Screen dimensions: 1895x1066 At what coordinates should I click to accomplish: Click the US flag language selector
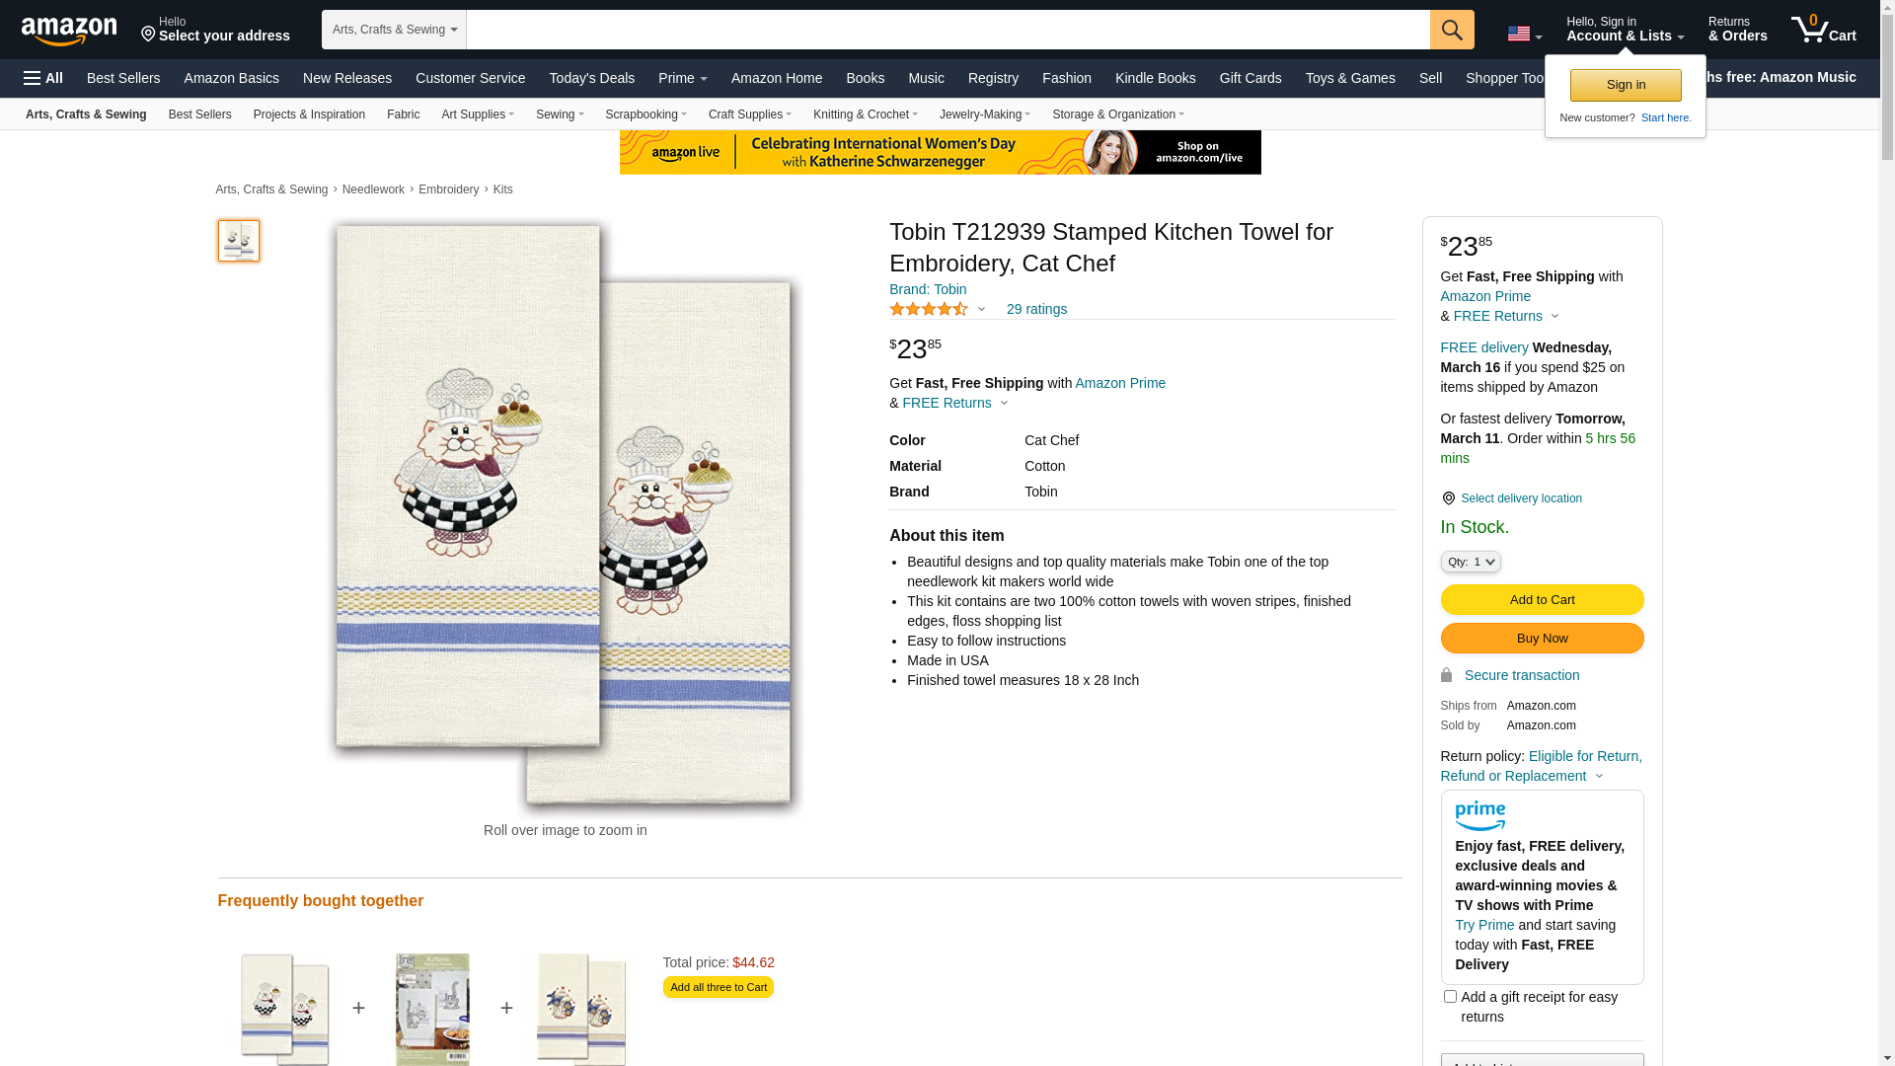(1524, 34)
